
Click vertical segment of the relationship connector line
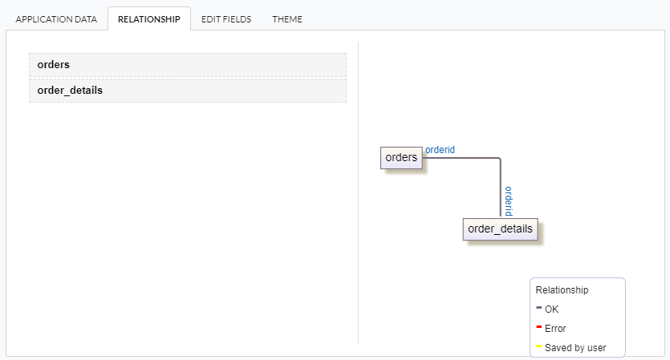(501, 188)
